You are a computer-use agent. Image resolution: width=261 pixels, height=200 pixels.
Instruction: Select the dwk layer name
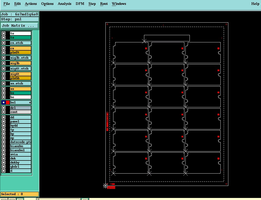pos(21,158)
